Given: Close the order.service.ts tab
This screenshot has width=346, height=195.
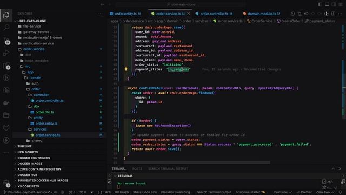Looking at the screenshot, I should [x=189, y=14].
